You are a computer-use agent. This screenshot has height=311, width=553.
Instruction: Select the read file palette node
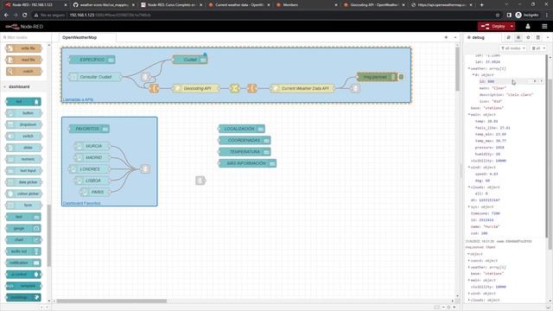pos(24,60)
